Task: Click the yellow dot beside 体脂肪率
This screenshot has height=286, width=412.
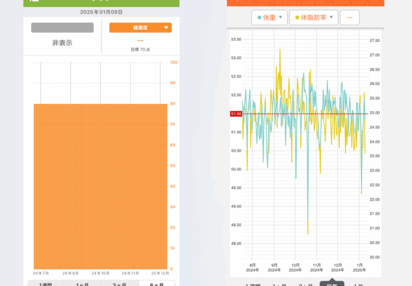Action: point(297,18)
